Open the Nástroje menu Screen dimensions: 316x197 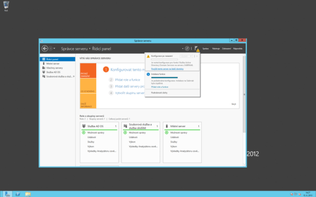pyautogui.click(x=216, y=49)
